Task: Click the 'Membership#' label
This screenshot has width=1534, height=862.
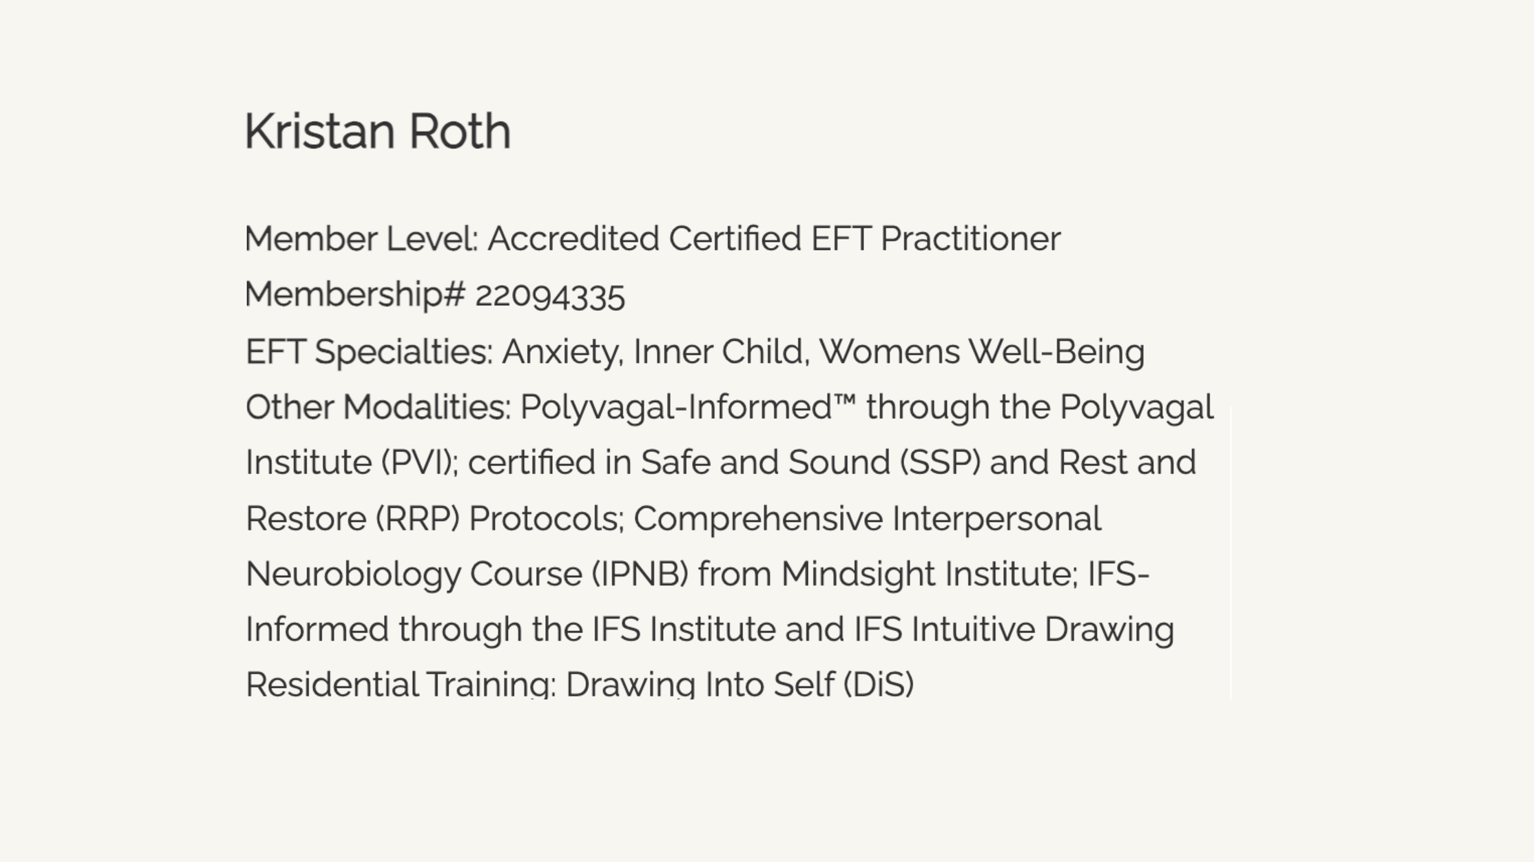Action: coord(355,295)
